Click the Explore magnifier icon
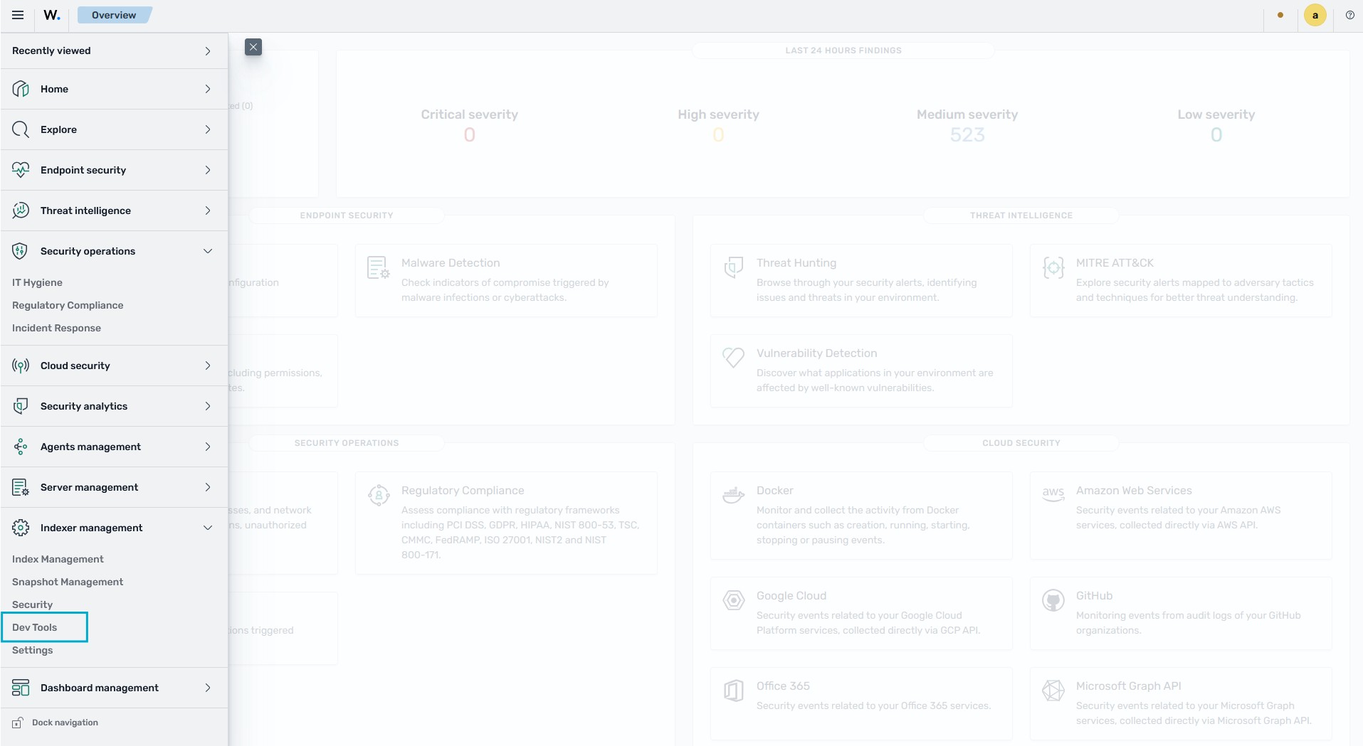1363x746 pixels. click(21, 129)
